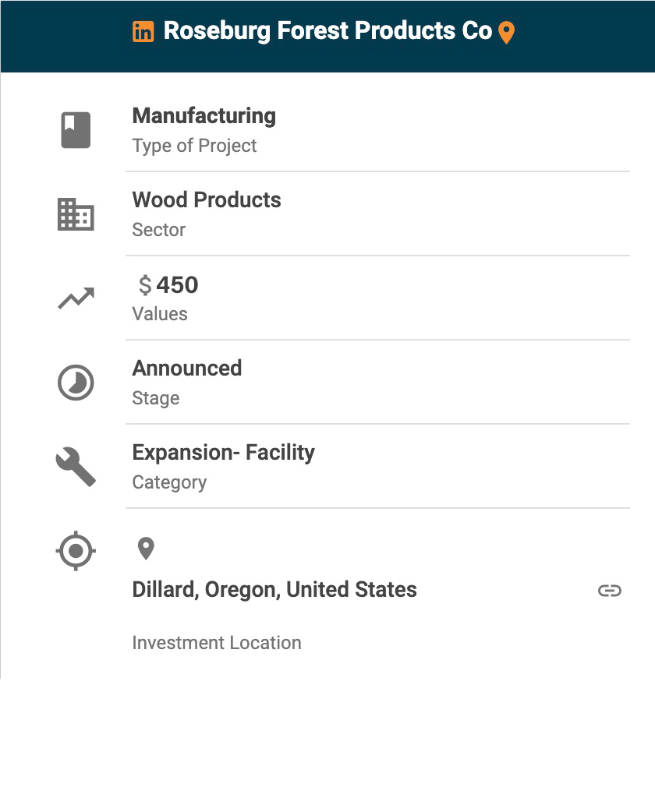Screen dimensions: 655x787
Task: Click the Sector label under Wood Products
Action: (x=159, y=230)
